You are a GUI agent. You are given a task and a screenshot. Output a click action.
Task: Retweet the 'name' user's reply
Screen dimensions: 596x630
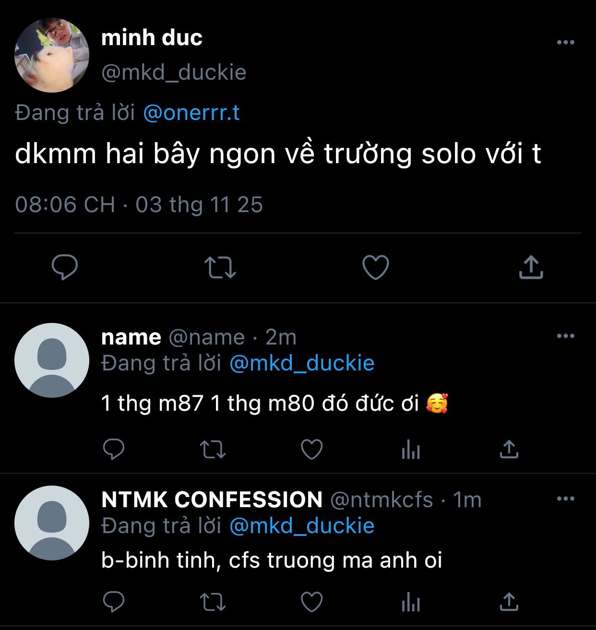point(213,450)
